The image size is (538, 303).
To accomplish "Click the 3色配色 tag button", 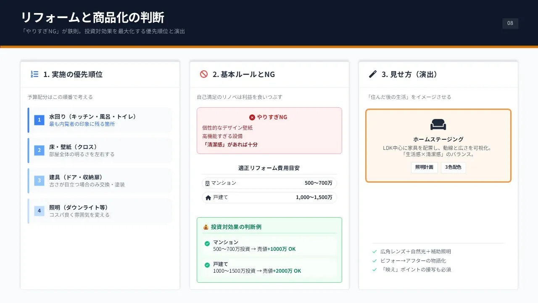I will (453, 167).
